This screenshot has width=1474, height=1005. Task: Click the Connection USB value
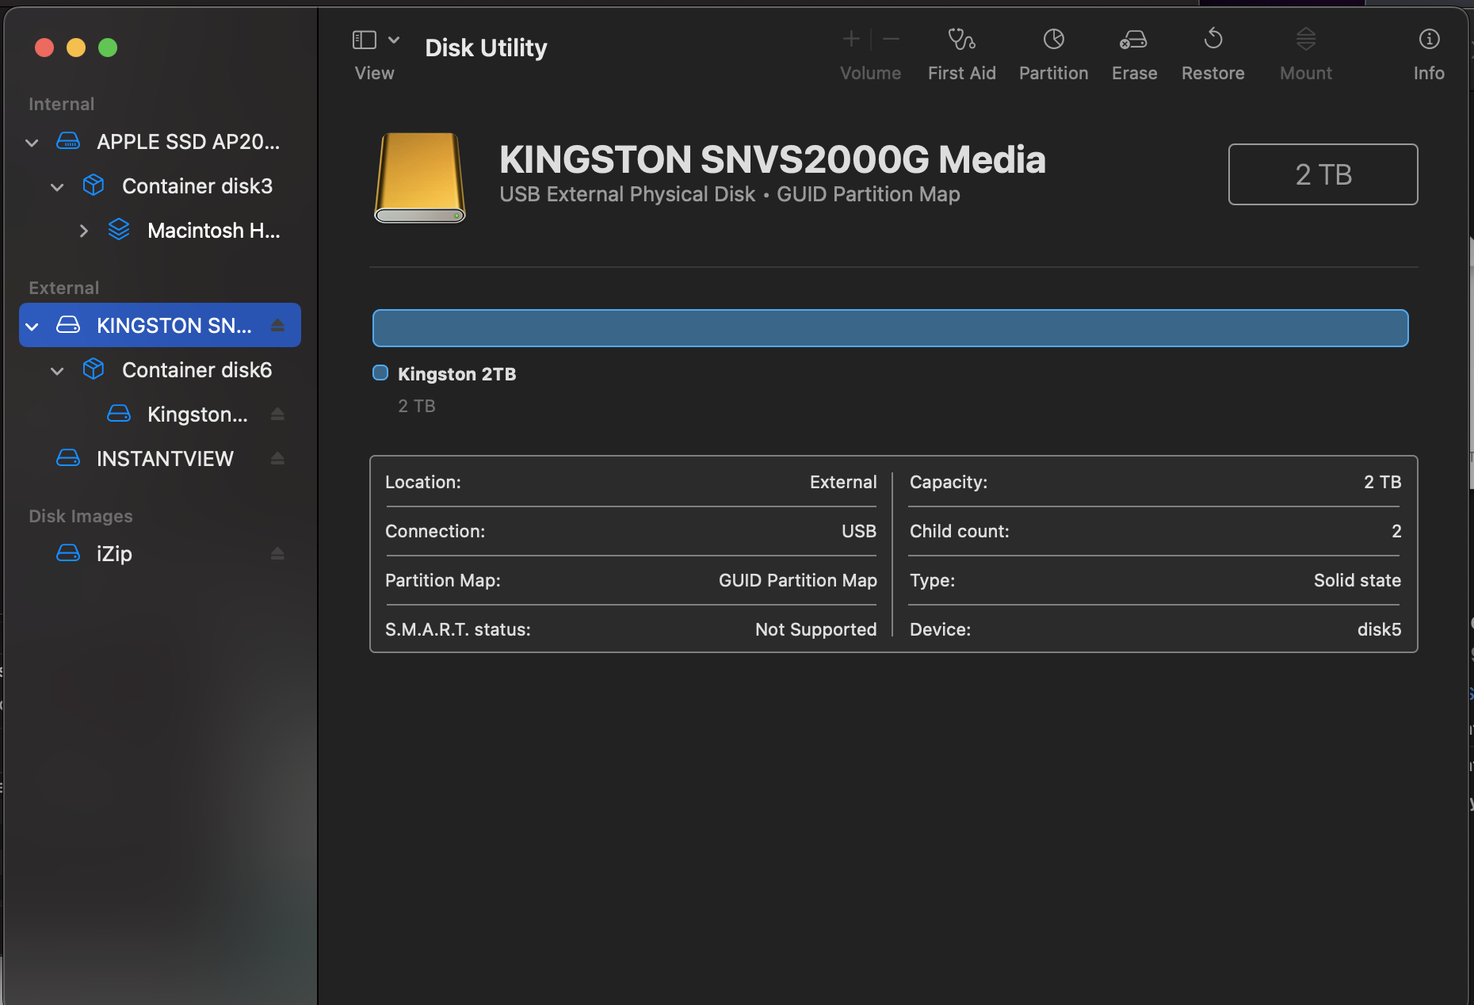[x=858, y=531]
